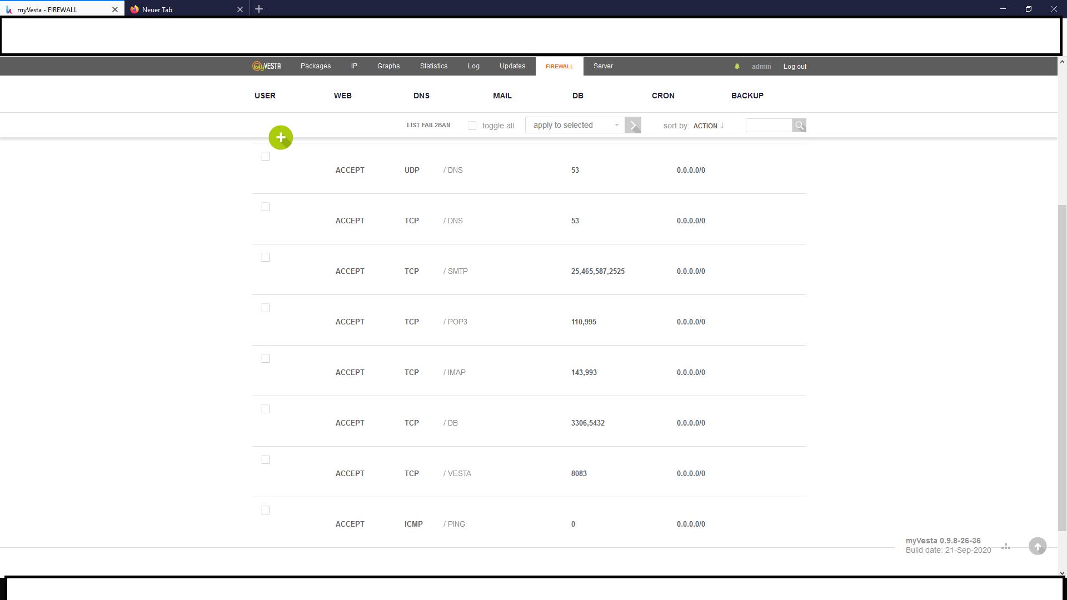Click the / VESTA comment text
Image resolution: width=1067 pixels, height=600 pixels.
click(457, 474)
